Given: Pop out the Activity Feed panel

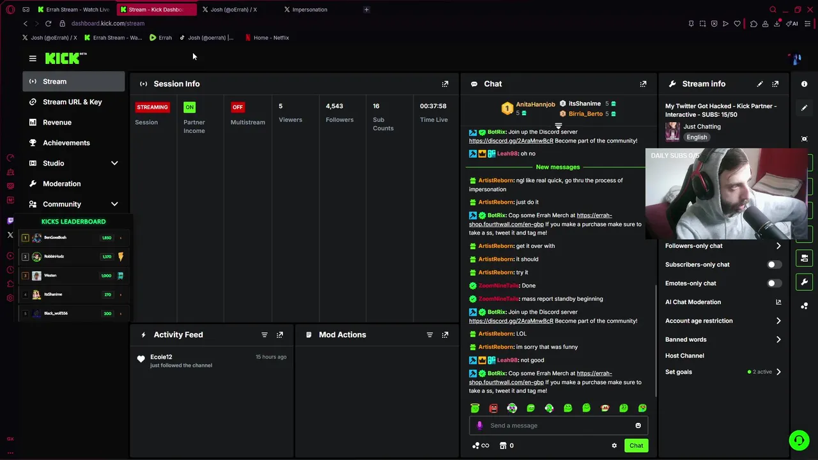Looking at the screenshot, I should click(280, 335).
